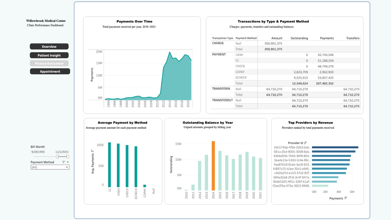Click the filter funnel icon beside Payment Method
The height and width of the screenshot is (220, 391).
click(x=64, y=162)
